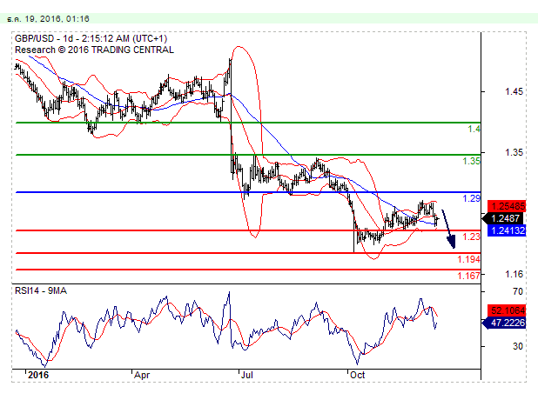Click the blue 47.2226 RSI value tag

tap(504, 323)
